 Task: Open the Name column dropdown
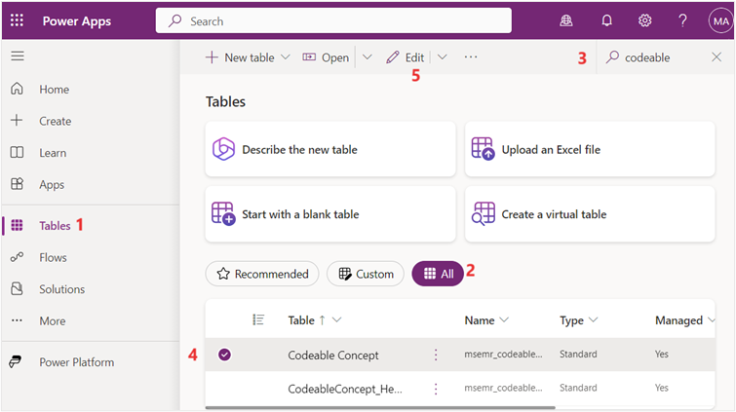pyautogui.click(x=504, y=320)
